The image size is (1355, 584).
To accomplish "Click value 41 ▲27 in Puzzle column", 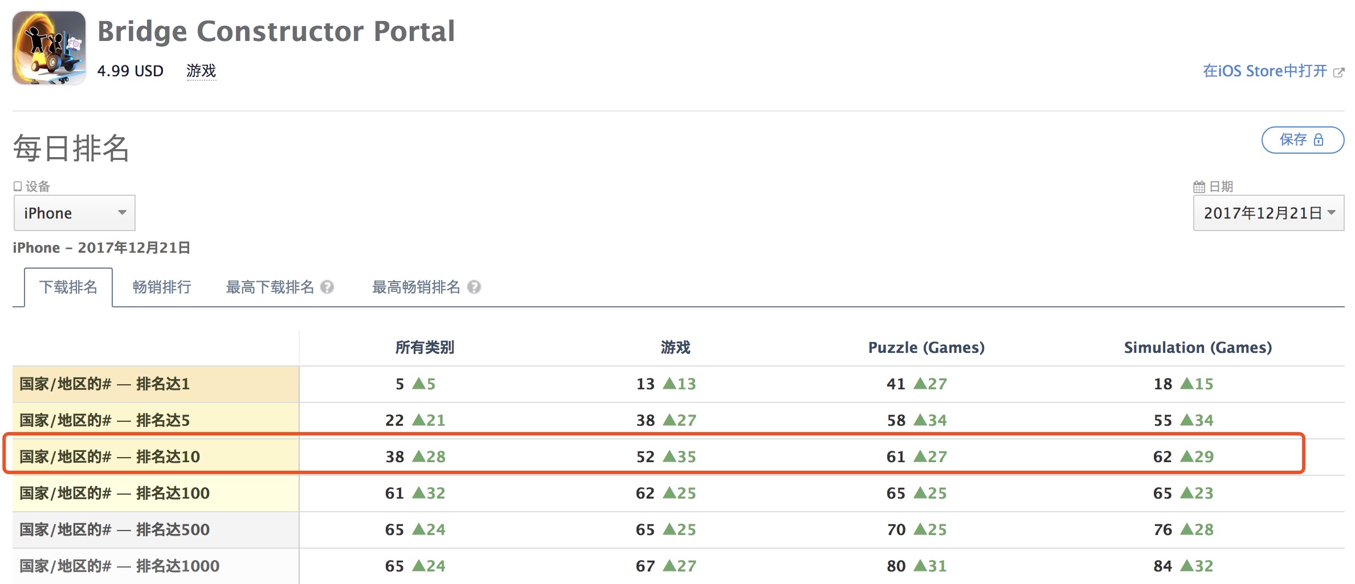I will point(917,384).
